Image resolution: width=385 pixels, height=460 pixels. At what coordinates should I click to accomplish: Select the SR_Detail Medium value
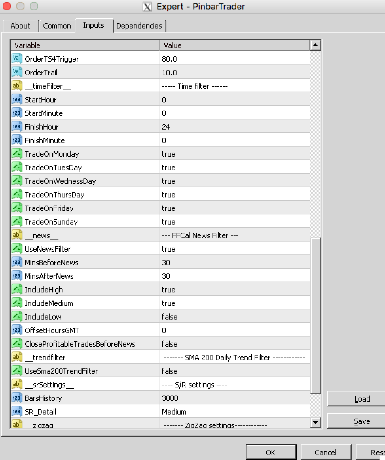[174, 412]
